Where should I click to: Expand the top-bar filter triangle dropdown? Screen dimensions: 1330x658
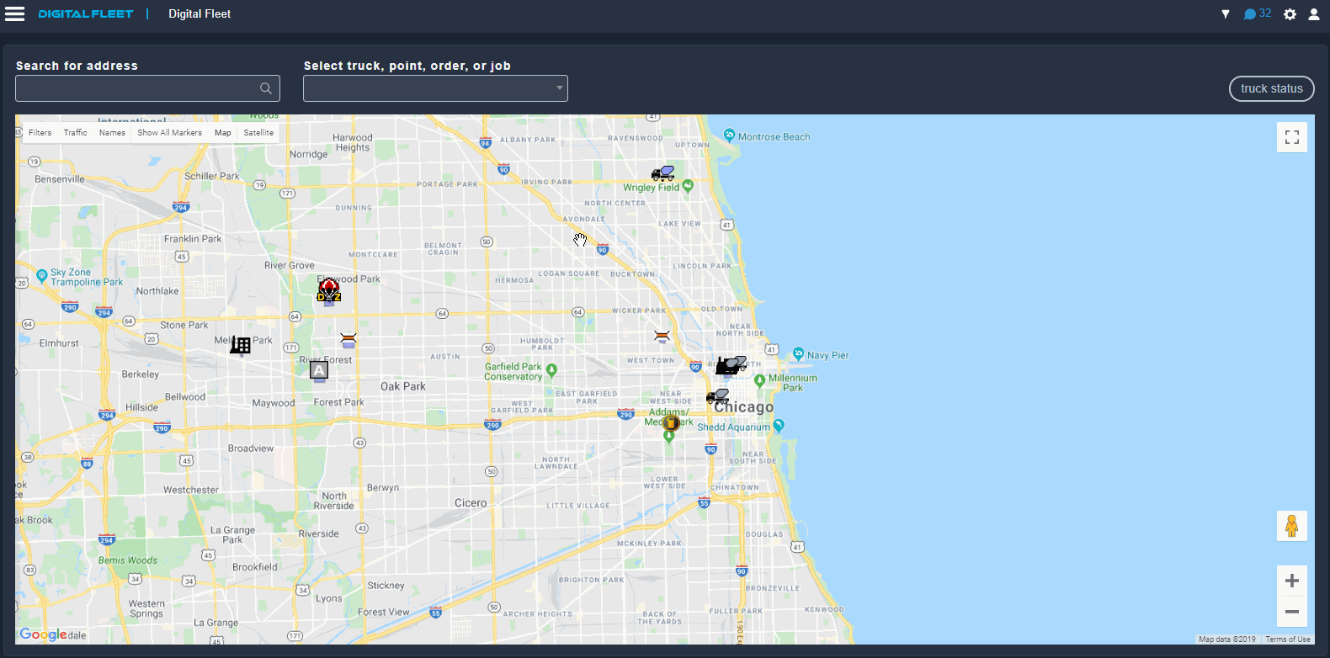(1226, 14)
